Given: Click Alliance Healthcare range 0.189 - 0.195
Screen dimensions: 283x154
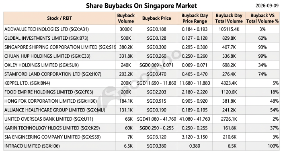Looking at the screenshot, I should click(195, 110).
